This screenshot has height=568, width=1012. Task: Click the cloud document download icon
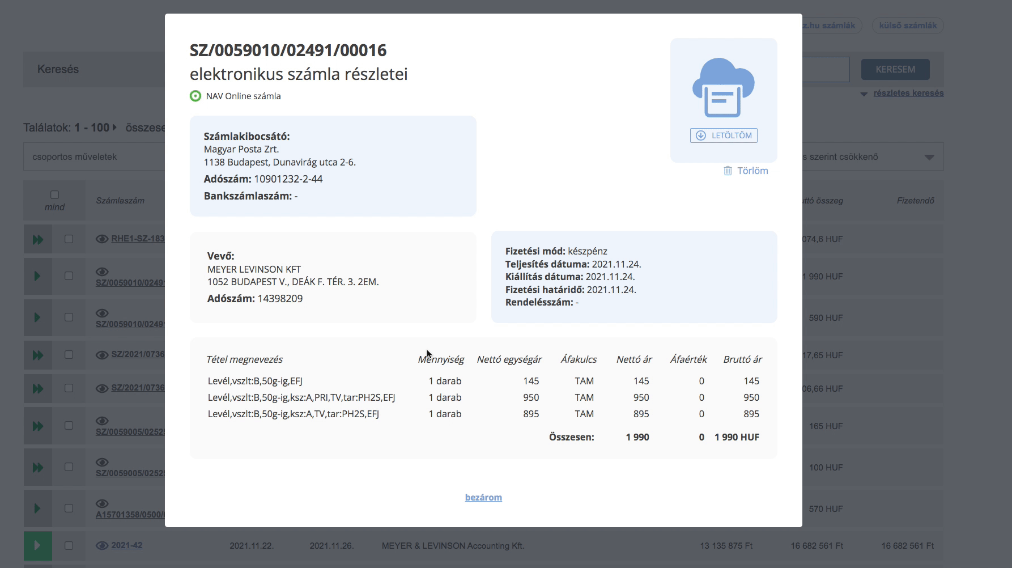click(724, 87)
